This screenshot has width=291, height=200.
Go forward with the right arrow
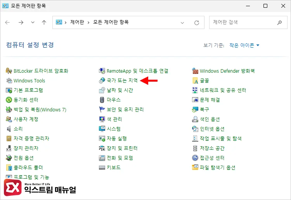21,22
